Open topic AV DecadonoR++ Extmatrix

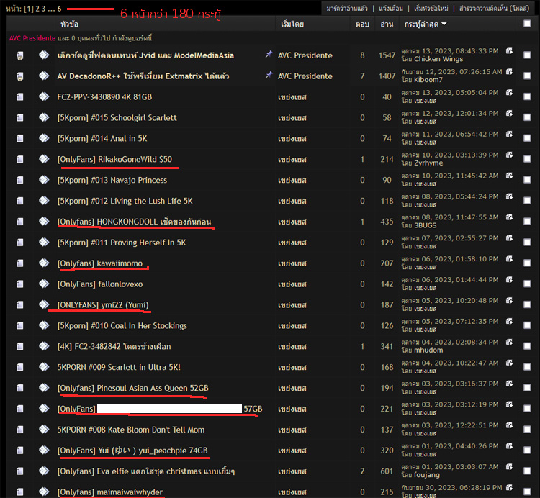click(x=143, y=76)
